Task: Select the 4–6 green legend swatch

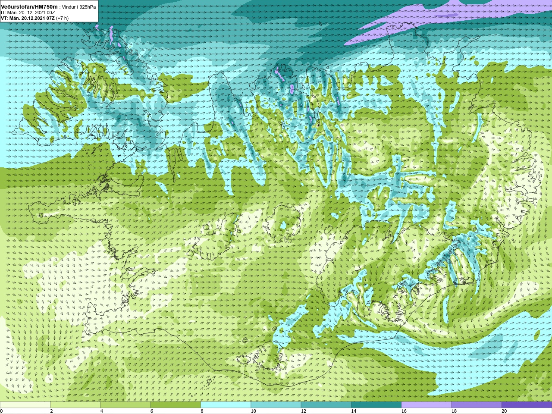Action: (x=125, y=405)
